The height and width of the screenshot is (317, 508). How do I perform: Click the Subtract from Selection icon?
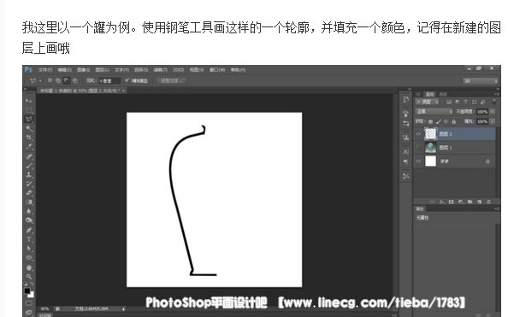click(x=67, y=80)
